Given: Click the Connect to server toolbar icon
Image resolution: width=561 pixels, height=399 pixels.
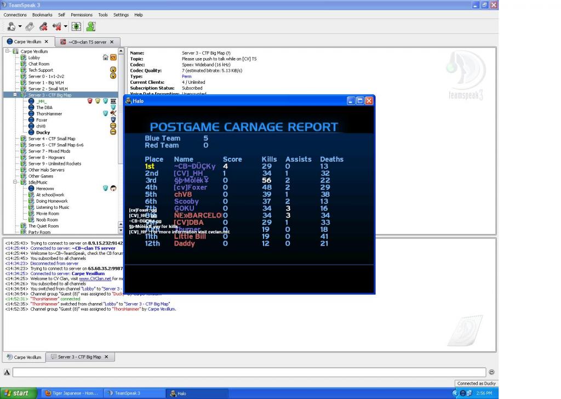Looking at the screenshot, I should (x=12, y=26).
